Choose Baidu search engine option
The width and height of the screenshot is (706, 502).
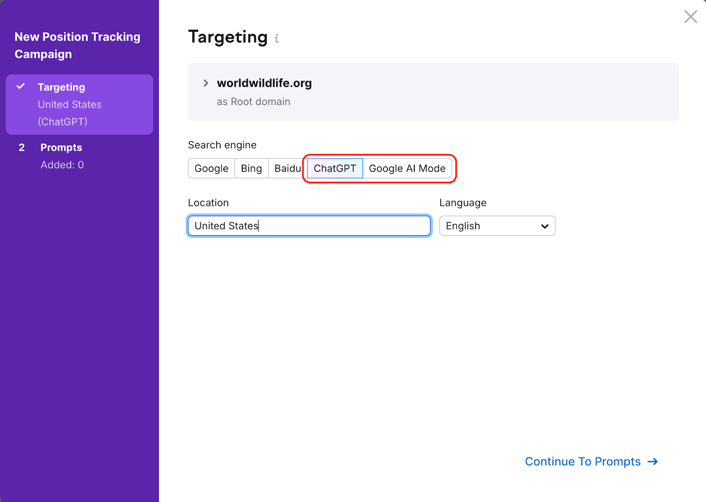coord(287,169)
